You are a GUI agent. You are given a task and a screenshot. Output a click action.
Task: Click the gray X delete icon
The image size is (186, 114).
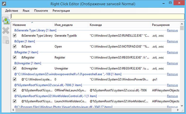pyautogui.click(x=6, y=30)
